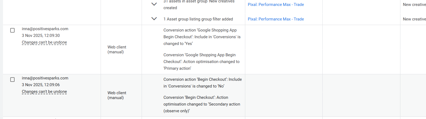This screenshot has width=426, height=119.
Task: Tick the checkbox for the 12:09:30 change
Action: point(12,30)
